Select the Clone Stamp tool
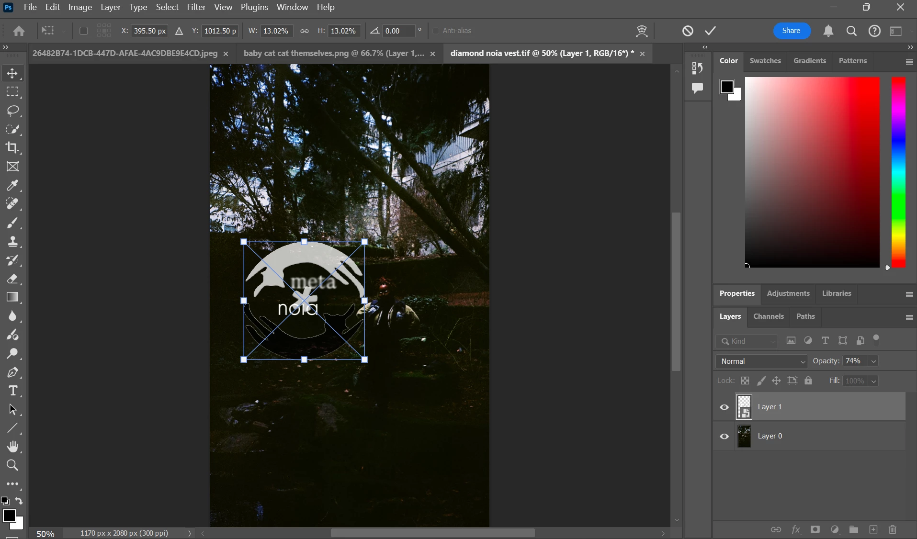The height and width of the screenshot is (539, 917). tap(13, 241)
